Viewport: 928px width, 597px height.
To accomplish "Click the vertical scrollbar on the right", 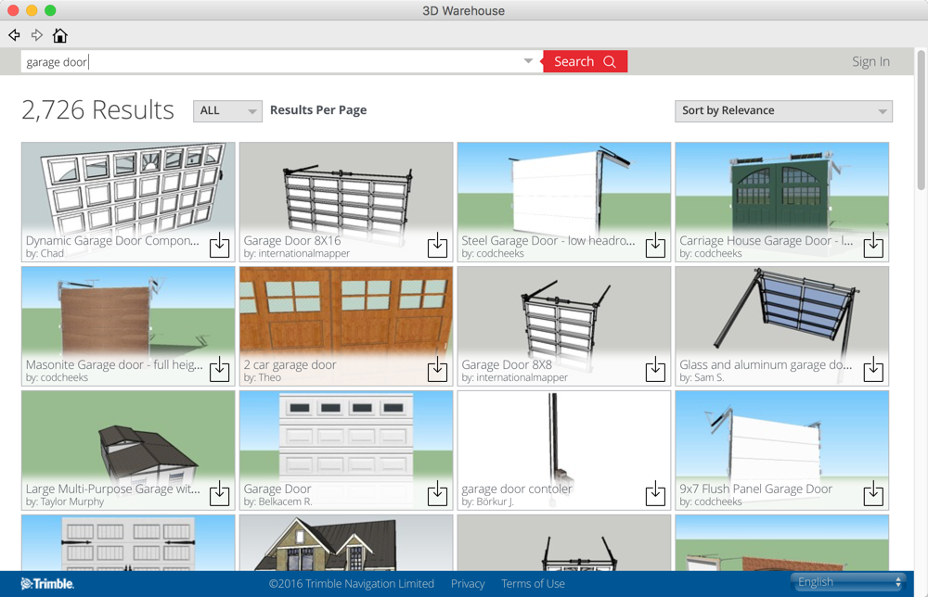I will [x=921, y=121].
